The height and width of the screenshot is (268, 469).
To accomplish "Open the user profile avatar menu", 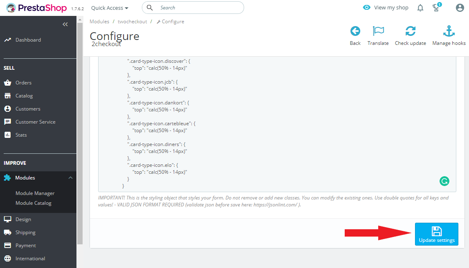I will coord(460,8).
